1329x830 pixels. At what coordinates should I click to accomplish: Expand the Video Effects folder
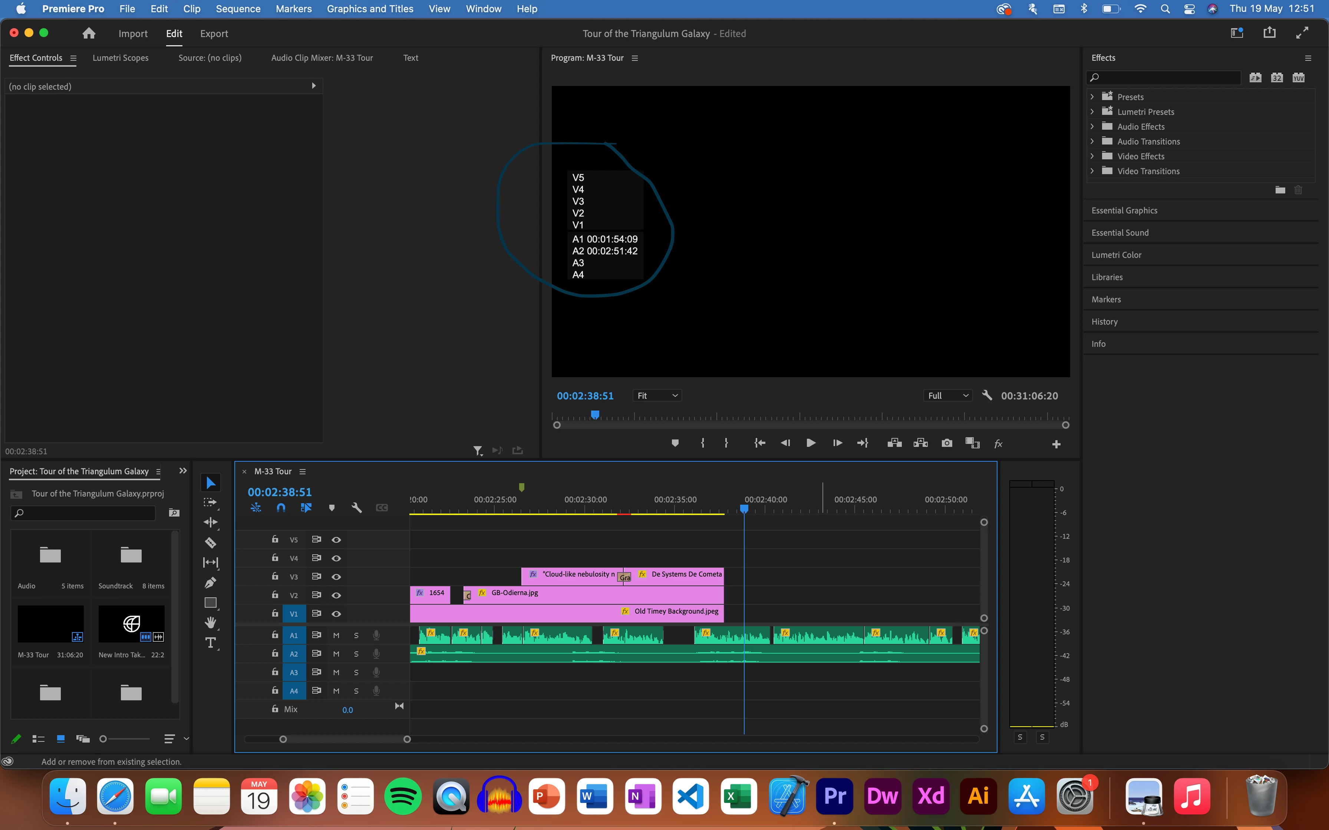1092,156
